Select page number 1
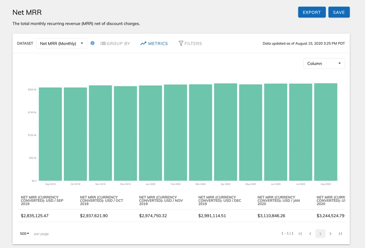The image size is (365, 248). click(x=320, y=234)
